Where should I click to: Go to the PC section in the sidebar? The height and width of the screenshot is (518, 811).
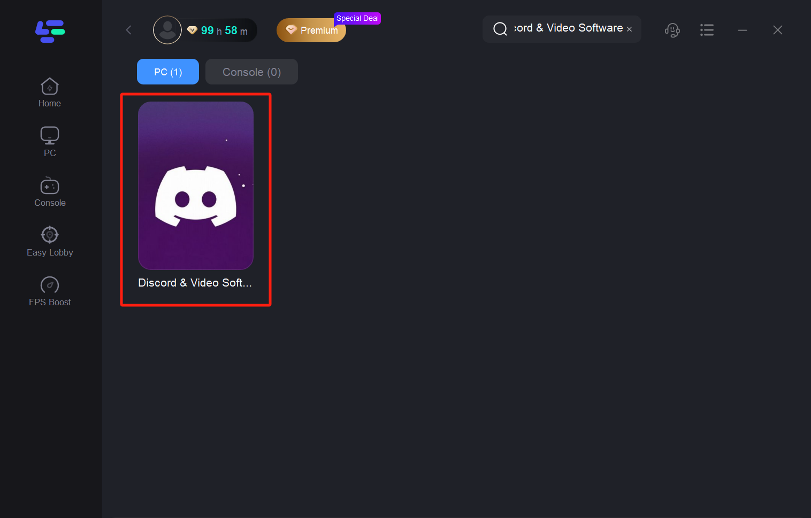pos(50,142)
